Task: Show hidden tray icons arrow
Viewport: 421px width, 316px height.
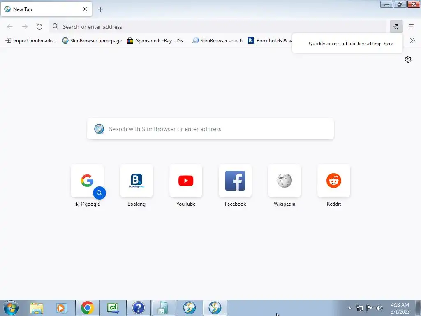Action: (349, 308)
